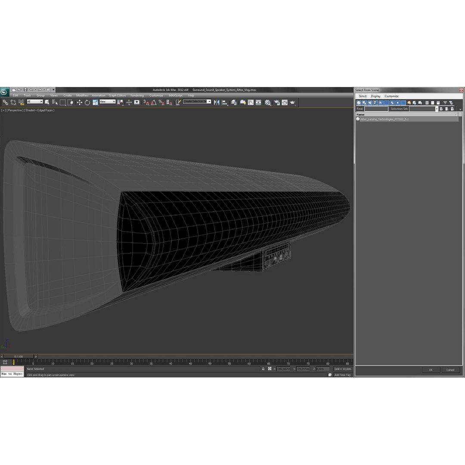Image resolution: width=465 pixels, height=465 pixels.
Task: Open the Select by Name tool
Action: pyautogui.click(x=55, y=102)
